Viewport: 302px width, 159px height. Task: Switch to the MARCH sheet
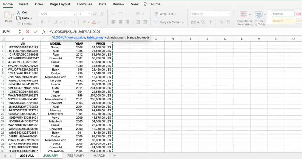click(99, 156)
